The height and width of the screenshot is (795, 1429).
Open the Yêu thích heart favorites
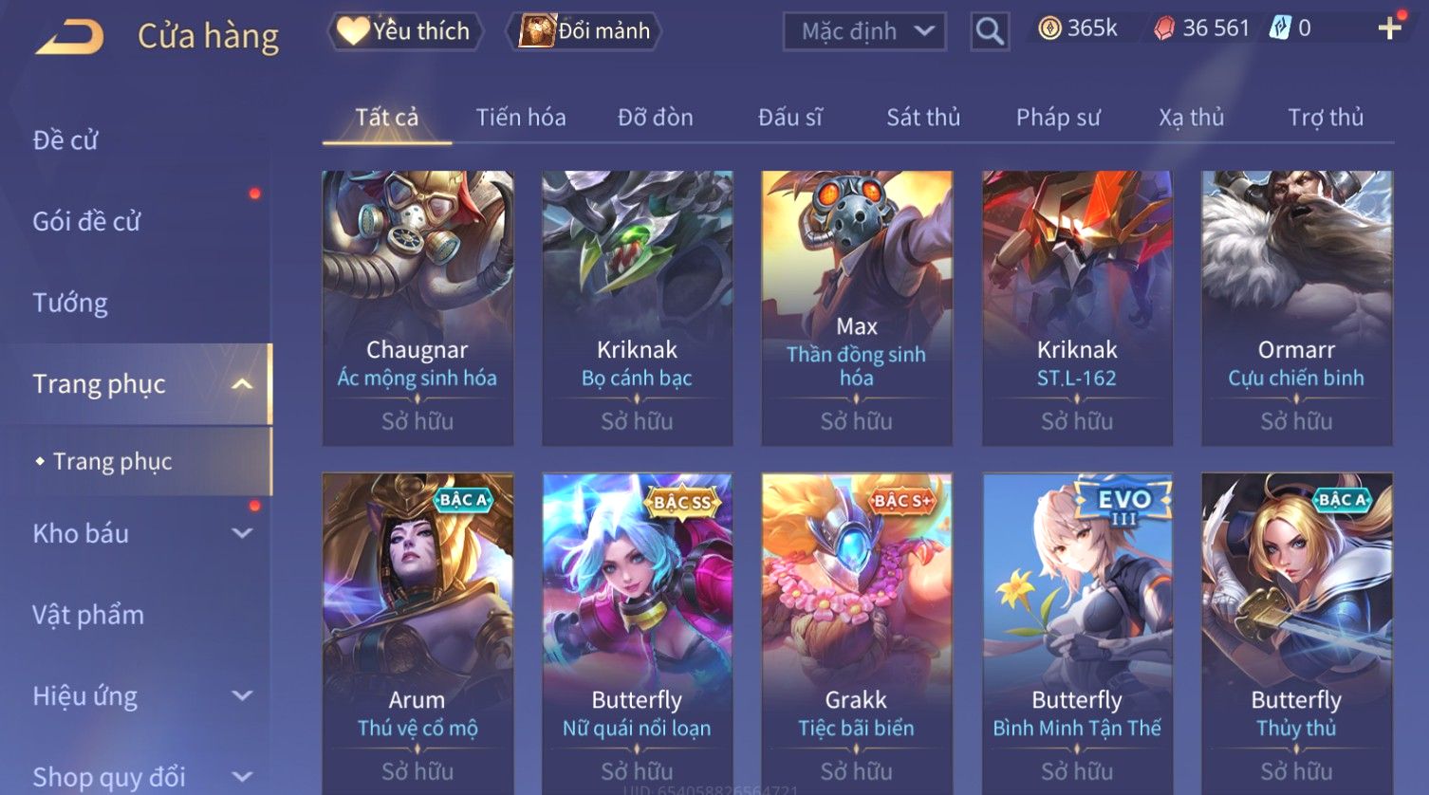405,31
